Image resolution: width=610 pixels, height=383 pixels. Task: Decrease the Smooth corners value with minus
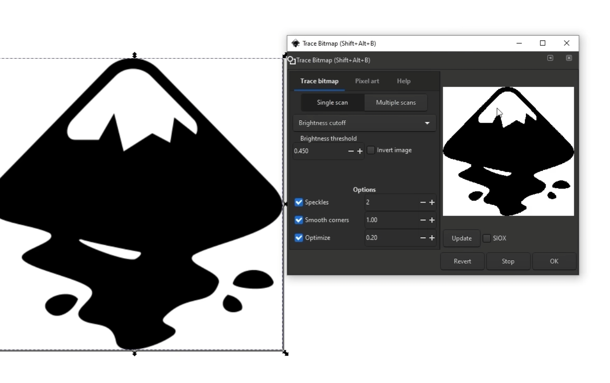coord(423,220)
